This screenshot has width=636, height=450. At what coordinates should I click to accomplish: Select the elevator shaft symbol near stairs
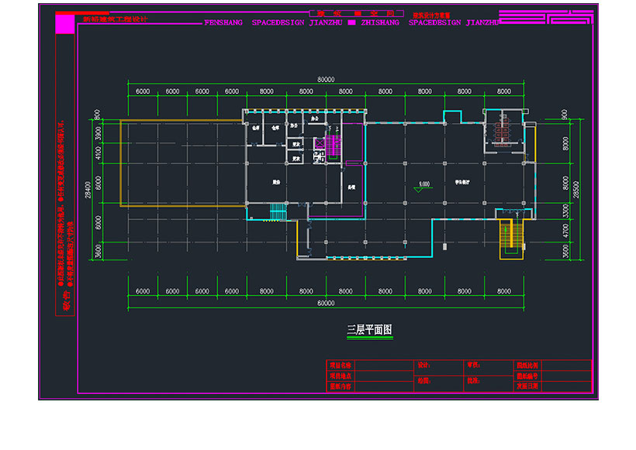pos(320,143)
